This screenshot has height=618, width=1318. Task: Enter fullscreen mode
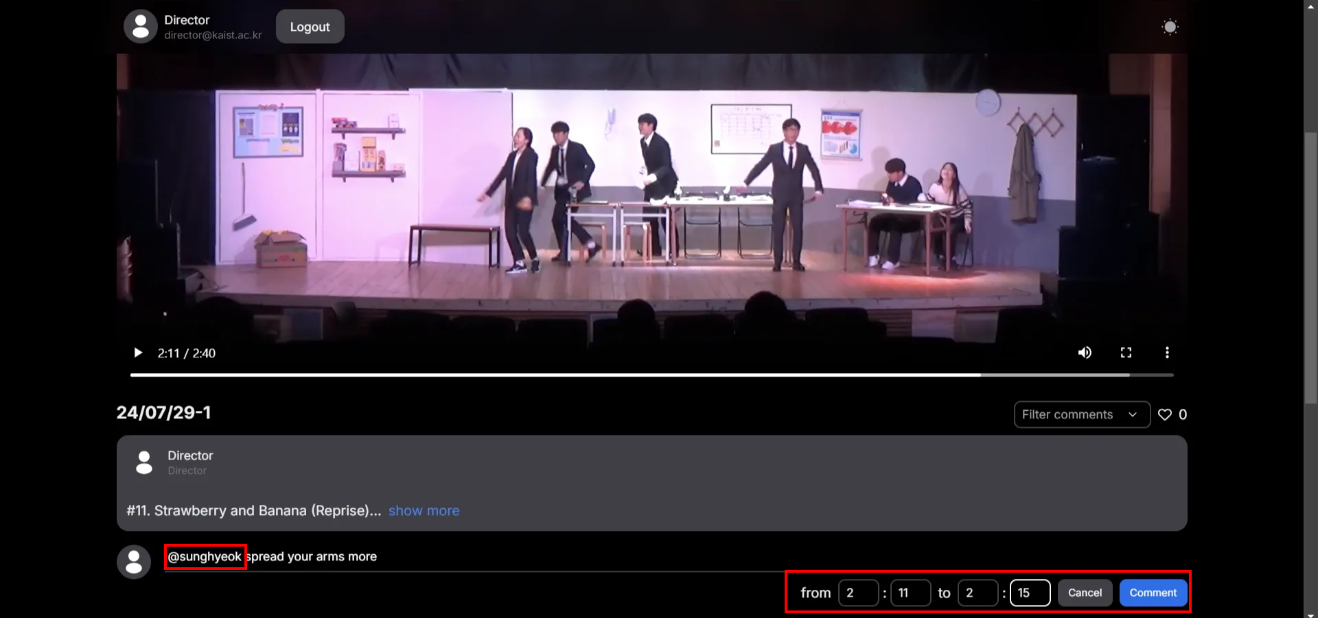coord(1126,353)
